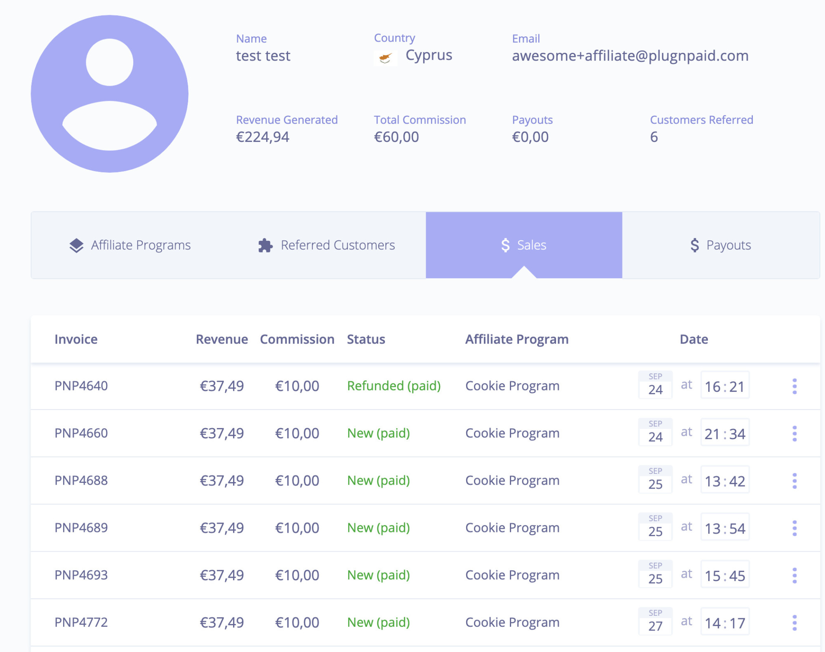Click the Commission column header

297,339
